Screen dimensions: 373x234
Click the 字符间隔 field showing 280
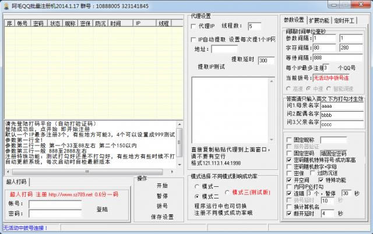pyautogui.click(x=351, y=48)
